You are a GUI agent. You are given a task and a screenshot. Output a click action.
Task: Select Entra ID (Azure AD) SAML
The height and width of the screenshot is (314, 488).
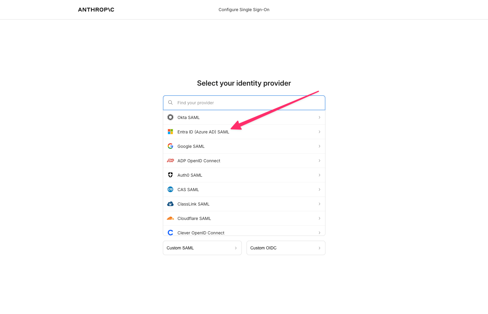[203, 132]
